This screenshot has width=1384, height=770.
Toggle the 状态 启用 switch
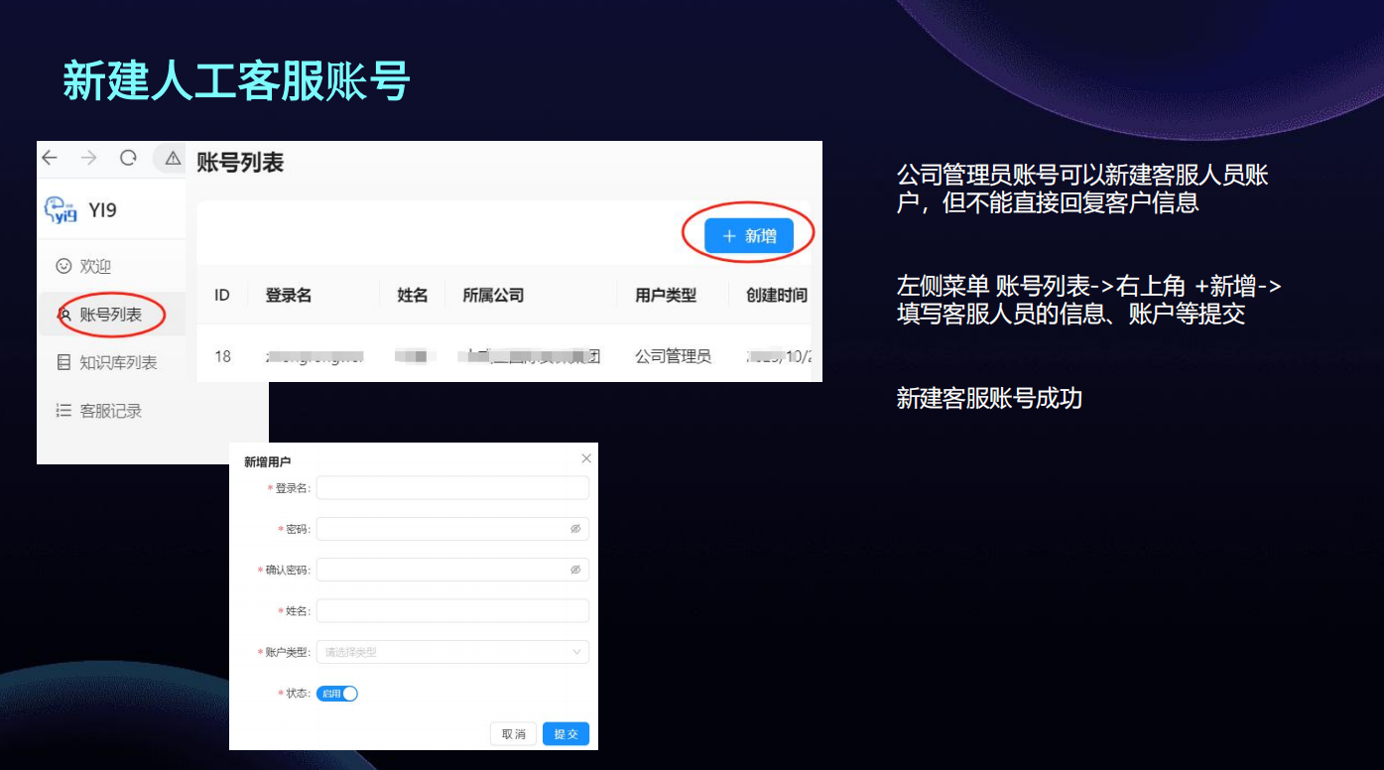click(337, 694)
